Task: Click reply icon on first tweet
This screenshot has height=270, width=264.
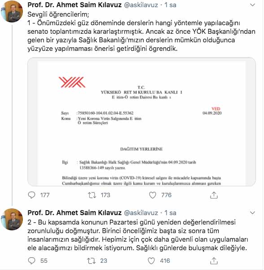Action: coord(31,195)
